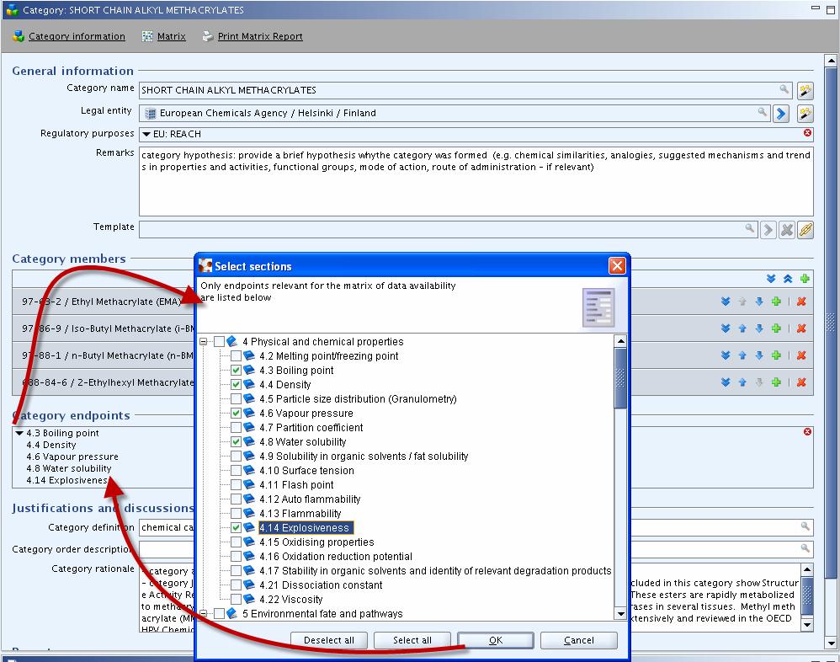Image resolution: width=840 pixels, height=662 pixels.
Task: Uncheck the 4.3 Boiling point checkbox
Action: click(236, 370)
